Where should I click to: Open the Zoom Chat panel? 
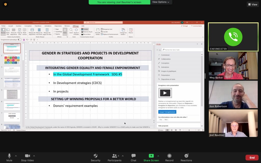(x=133, y=157)
